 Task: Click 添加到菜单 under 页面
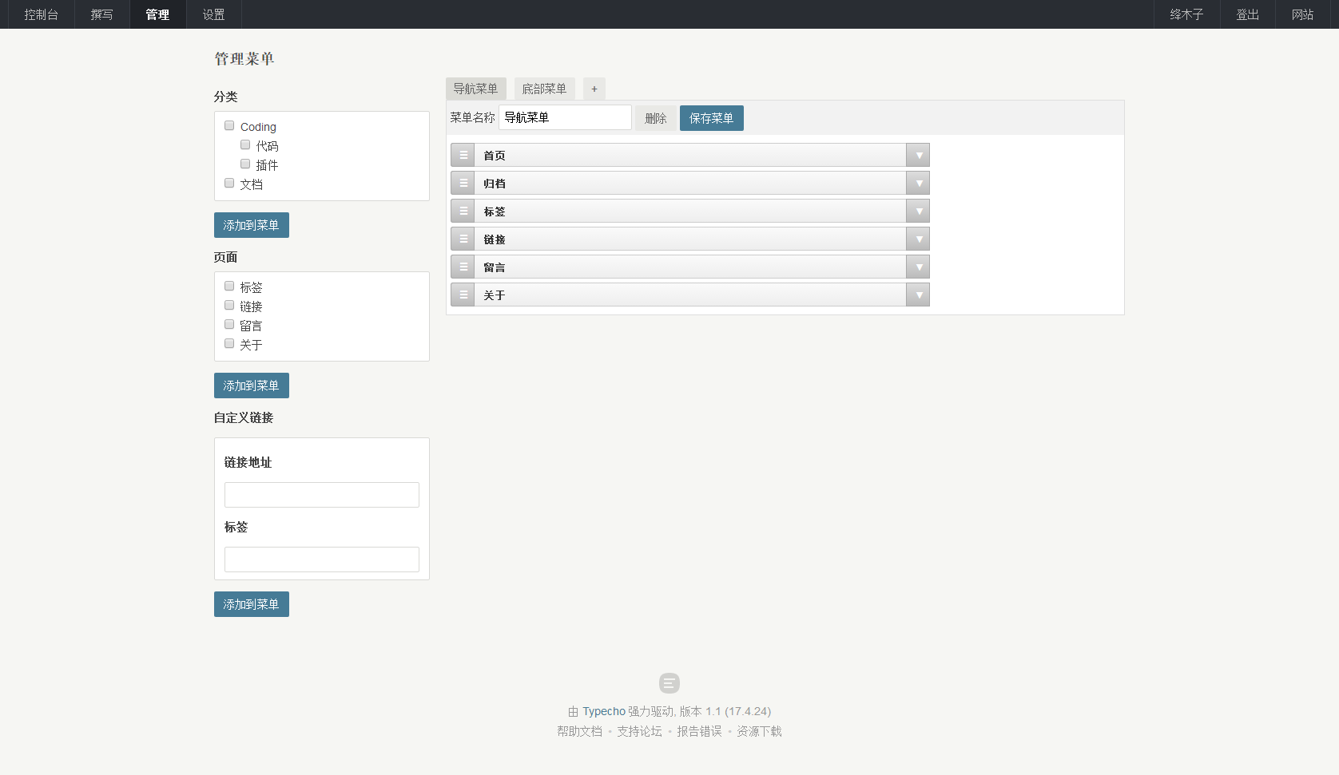pyautogui.click(x=251, y=386)
